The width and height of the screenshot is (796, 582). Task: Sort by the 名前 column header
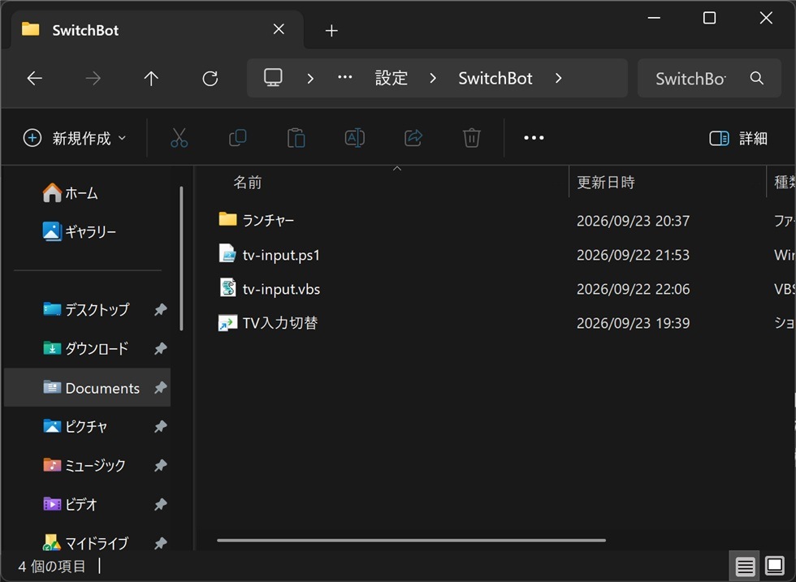tap(248, 182)
